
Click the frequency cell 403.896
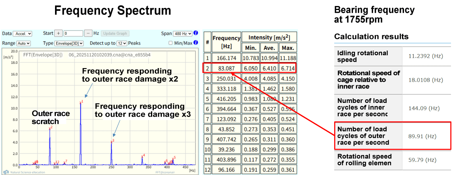click(x=226, y=159)
